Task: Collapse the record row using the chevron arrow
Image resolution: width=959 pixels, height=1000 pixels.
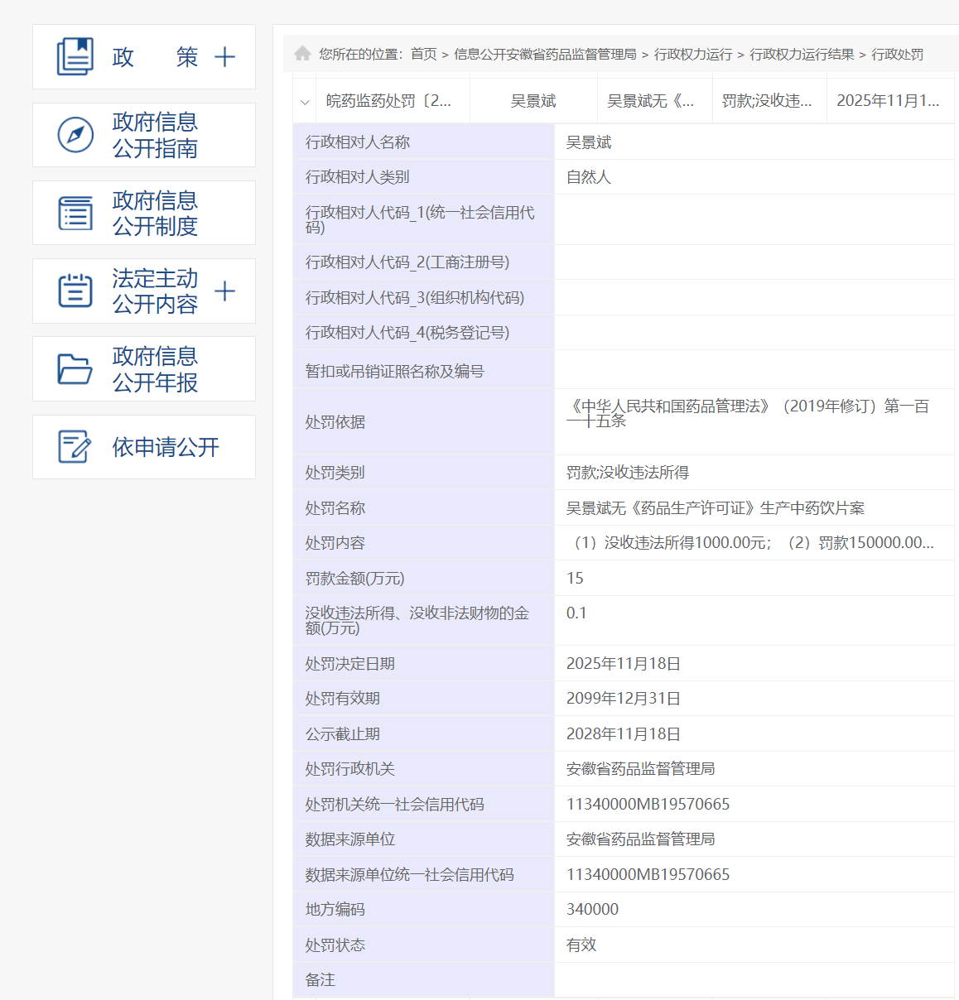Action: coord(305,102)
